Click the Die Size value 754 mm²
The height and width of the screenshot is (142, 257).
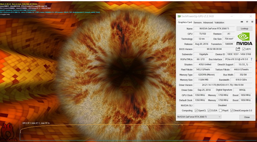229,39
